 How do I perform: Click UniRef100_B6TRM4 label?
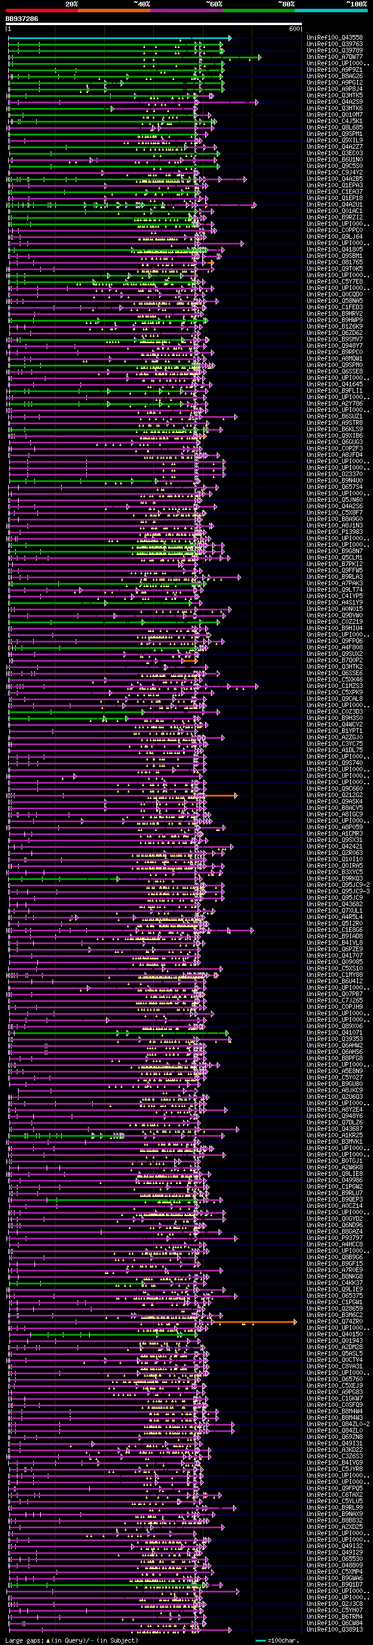tap(335, 1616)
